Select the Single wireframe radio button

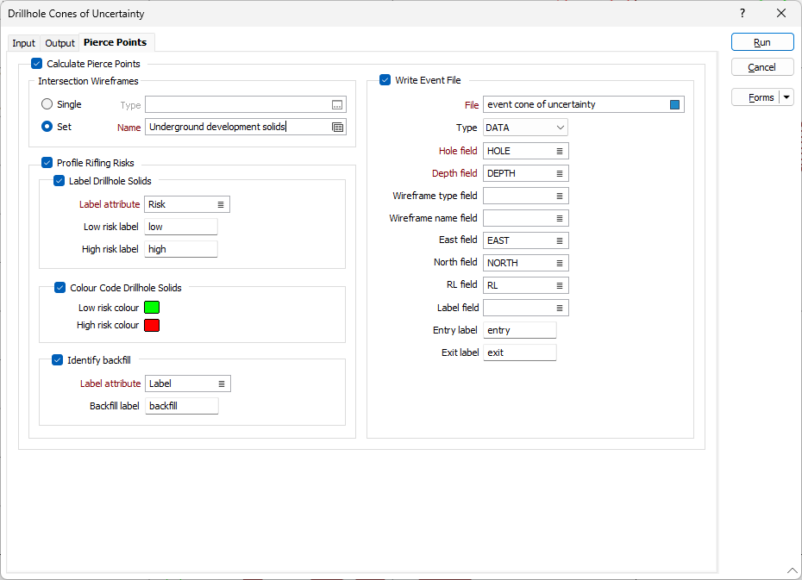tap(47, 104)
